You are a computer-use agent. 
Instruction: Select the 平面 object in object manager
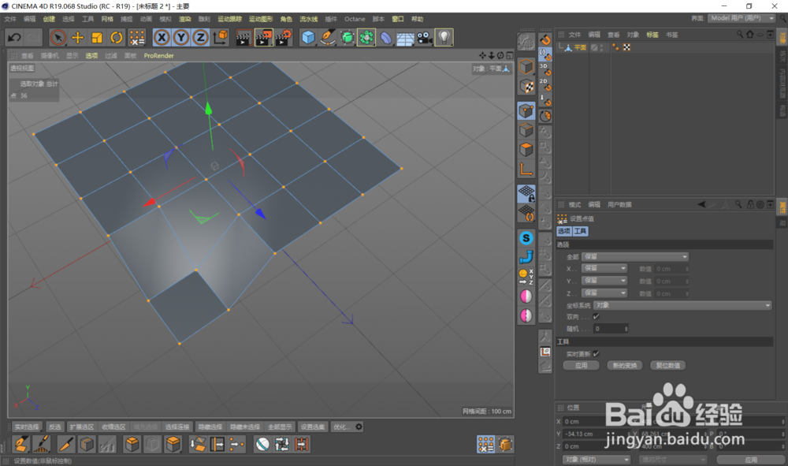click(580, 47)
